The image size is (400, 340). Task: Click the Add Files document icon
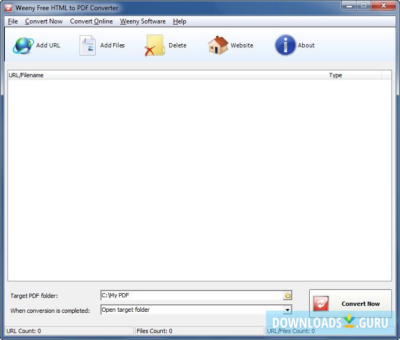pyautogui.click(x=88, y=45)
